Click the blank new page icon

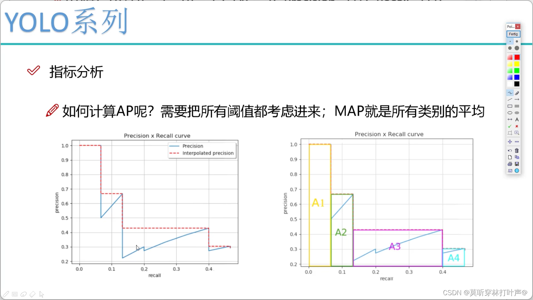click(x=510, y=157)
